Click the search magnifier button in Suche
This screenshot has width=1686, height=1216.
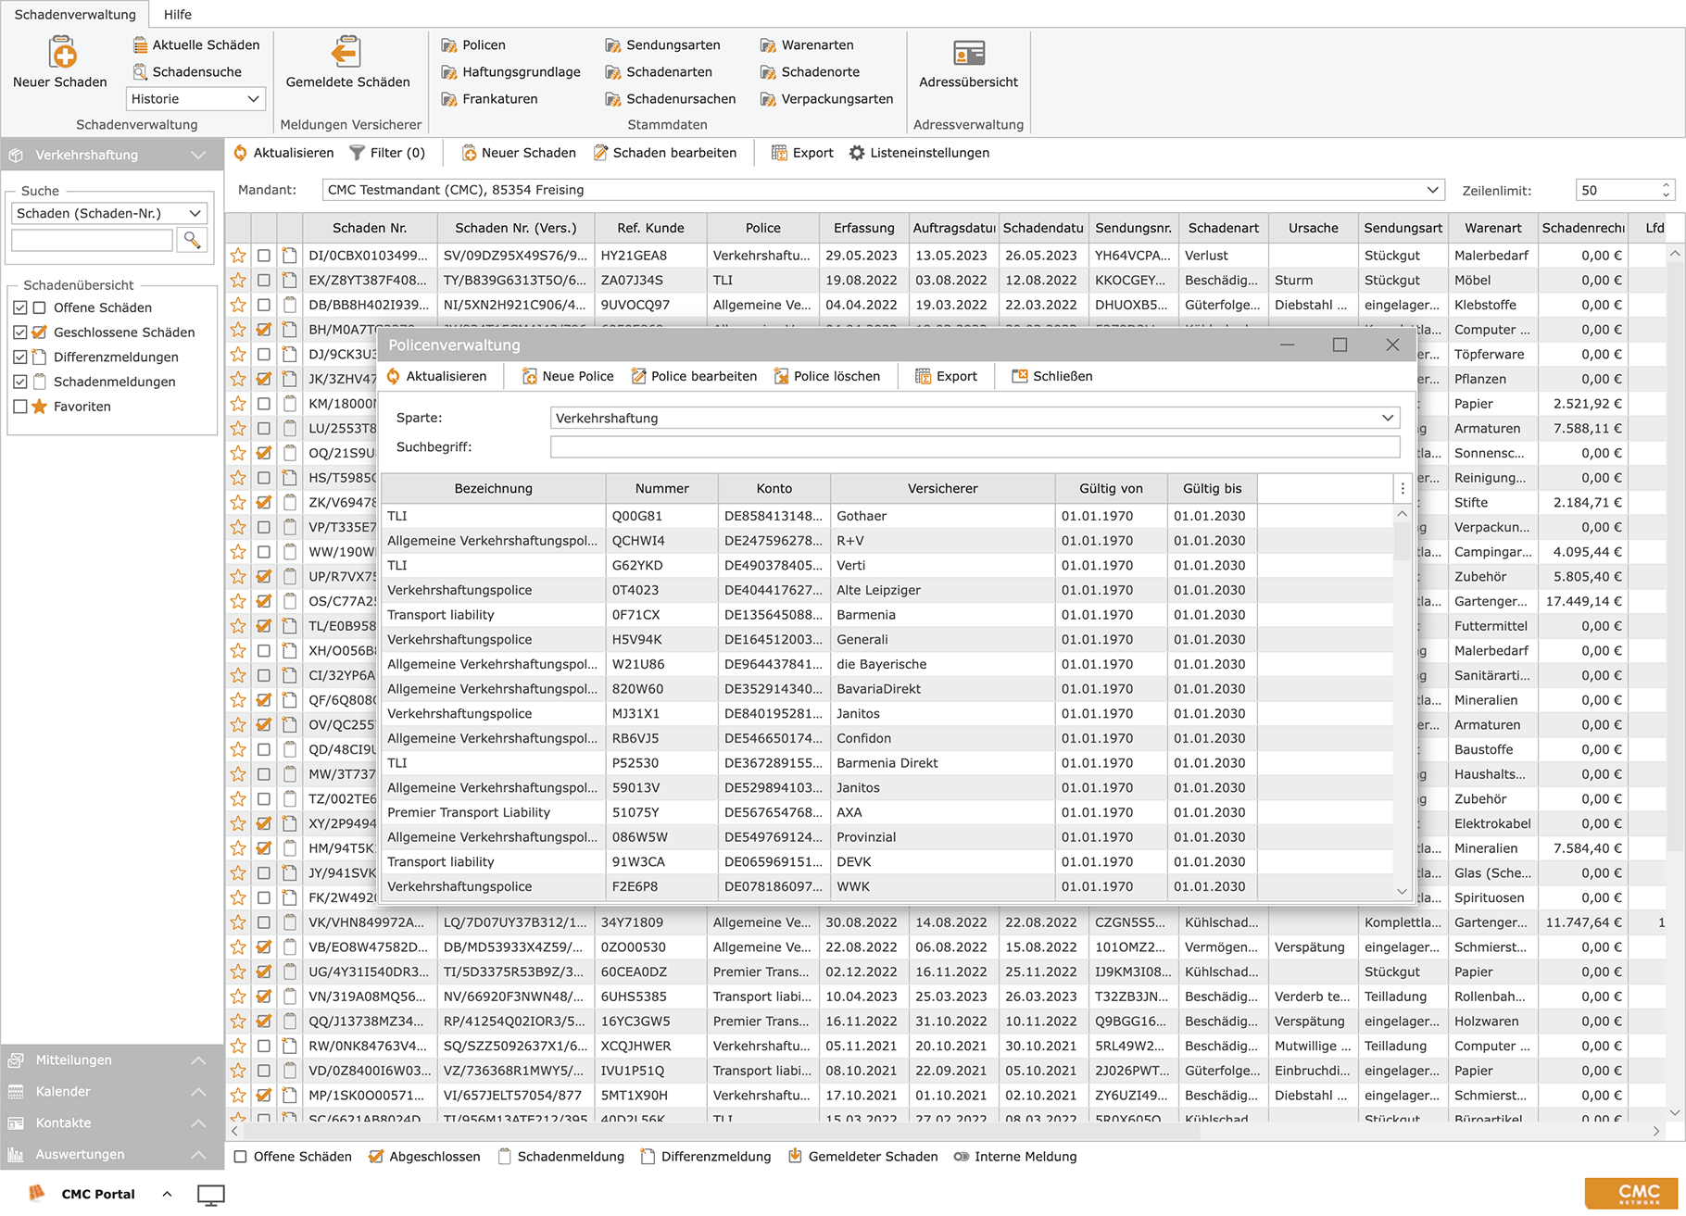(192, 240)
